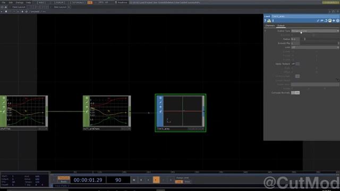Toggle the Compute Normals switch
Viewport: 340px width, 191px height.
(295, 93)
